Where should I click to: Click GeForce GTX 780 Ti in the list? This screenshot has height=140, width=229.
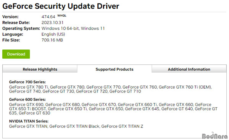point(29,87)
